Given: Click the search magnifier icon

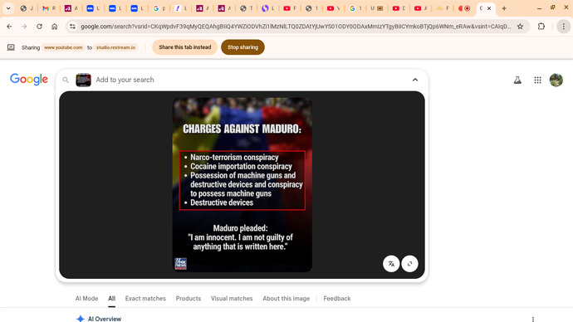Looking at the screenshot, I should pos(66,80).
